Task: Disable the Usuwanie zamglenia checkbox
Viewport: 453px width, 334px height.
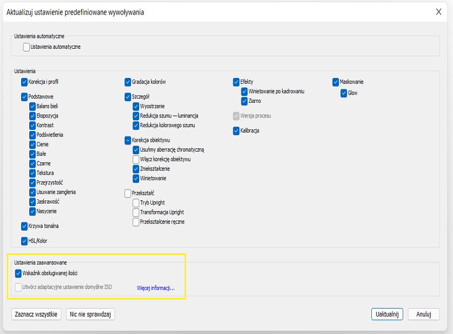Action: point(32,192)
